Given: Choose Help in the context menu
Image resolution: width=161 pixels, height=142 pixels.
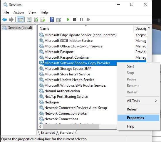Looking at the screenshot, I should pos(138,126).
